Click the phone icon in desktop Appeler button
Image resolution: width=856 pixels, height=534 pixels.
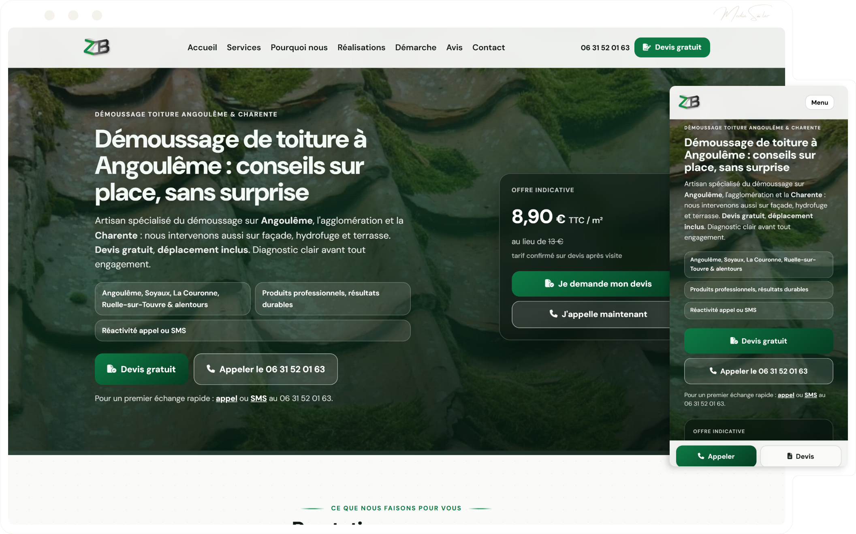[x=211, y=369]
